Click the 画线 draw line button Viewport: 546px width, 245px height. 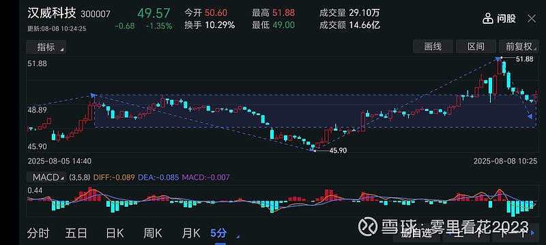pos(433,46)
